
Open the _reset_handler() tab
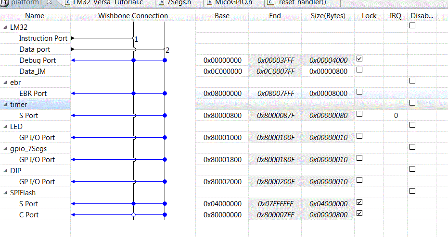(x=297, y=2)
